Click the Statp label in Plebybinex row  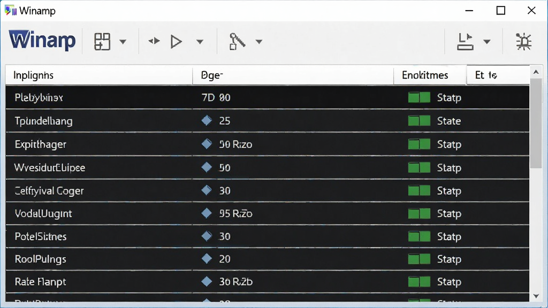pyautogui.click(x=449, y=97)
